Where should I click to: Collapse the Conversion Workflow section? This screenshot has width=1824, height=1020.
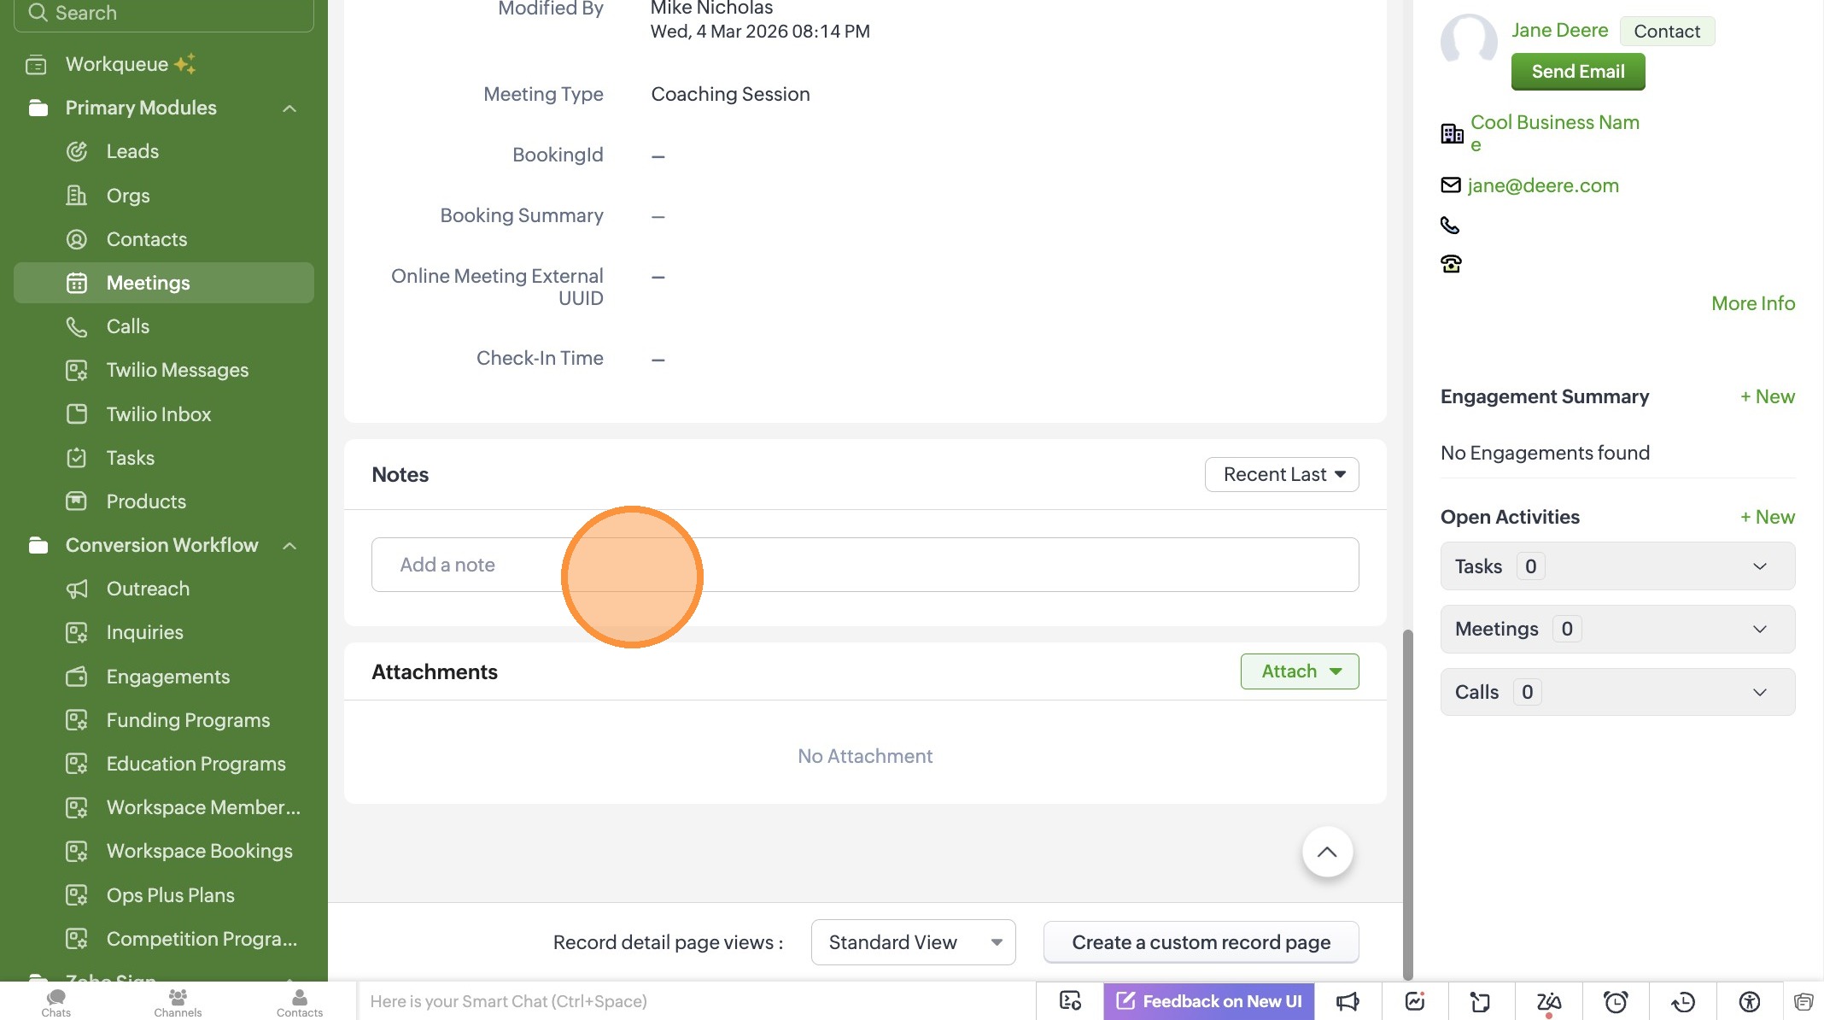click(x=289, y=546)
